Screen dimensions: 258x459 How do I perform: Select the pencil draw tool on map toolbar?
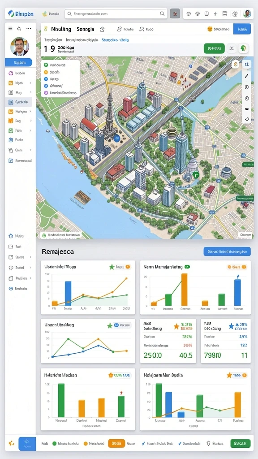(x=247, y=76)
